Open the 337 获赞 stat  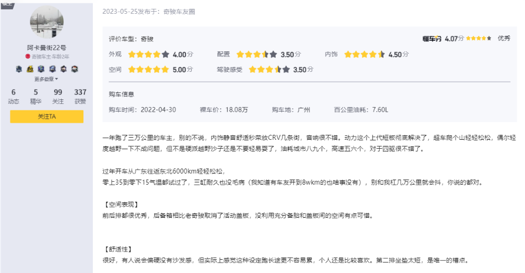(80, 96)
